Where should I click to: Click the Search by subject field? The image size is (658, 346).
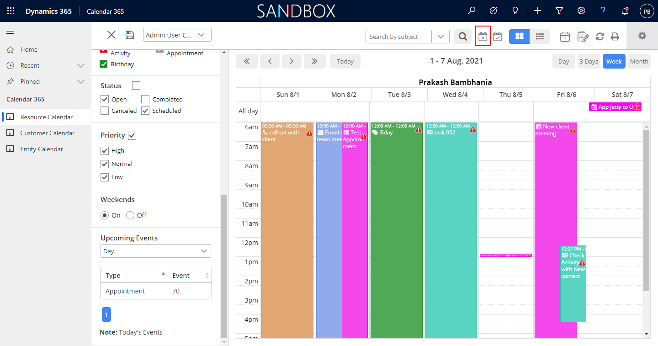pos(398,37)
